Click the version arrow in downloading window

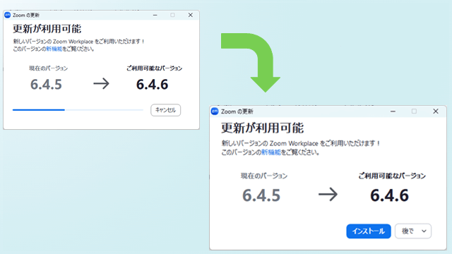(101, 84)
